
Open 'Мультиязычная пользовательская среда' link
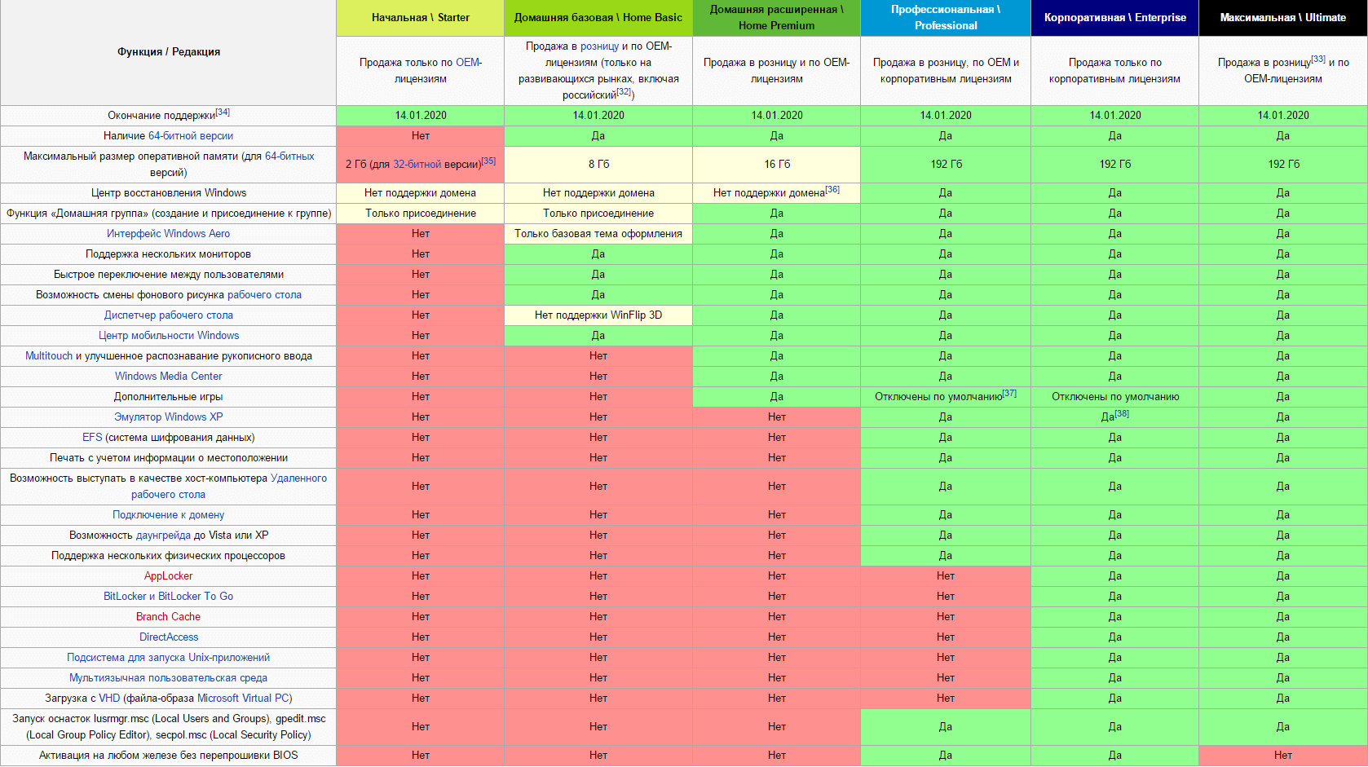tap(168, 677)
